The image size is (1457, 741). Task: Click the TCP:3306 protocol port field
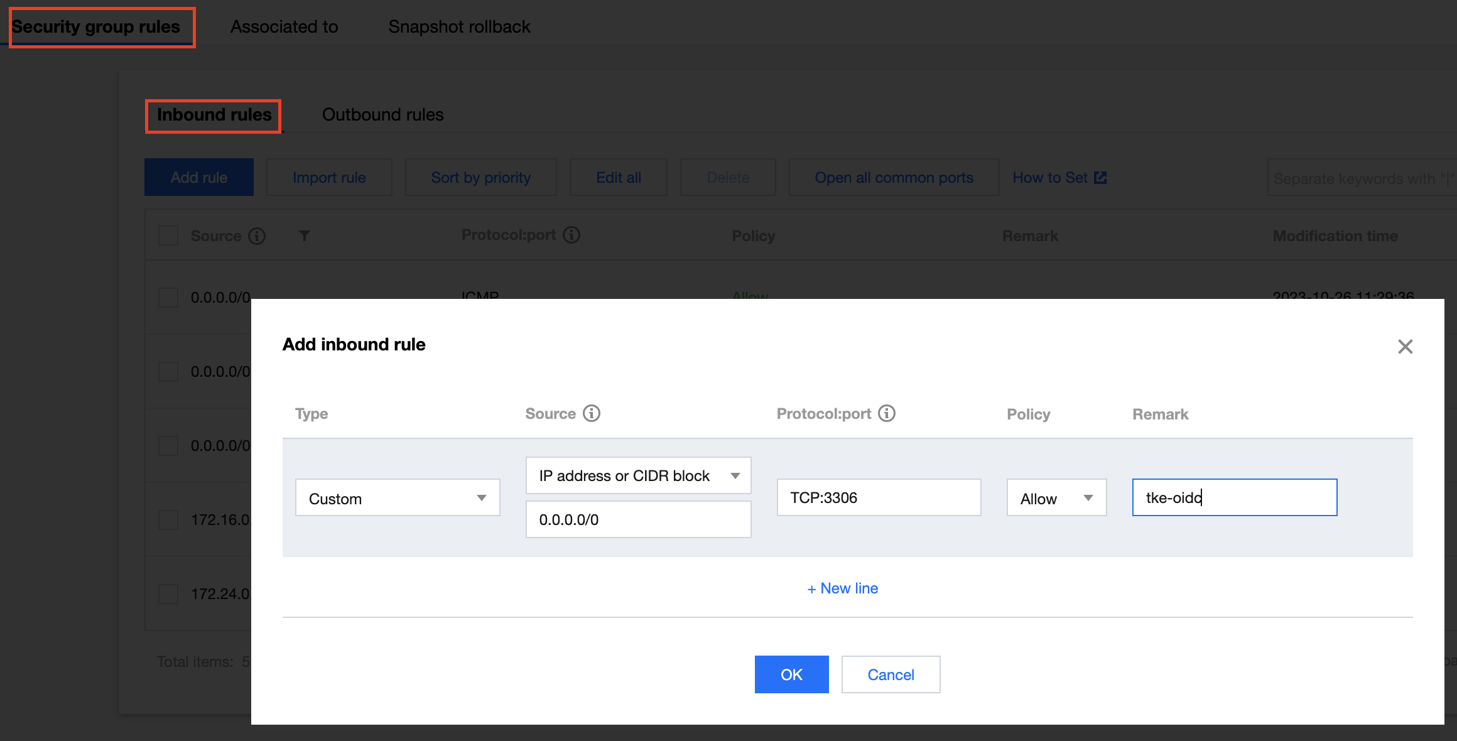point(879,498)
